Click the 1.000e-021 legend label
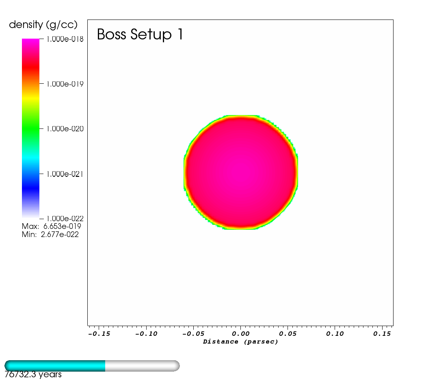 [x=65, y=174]
